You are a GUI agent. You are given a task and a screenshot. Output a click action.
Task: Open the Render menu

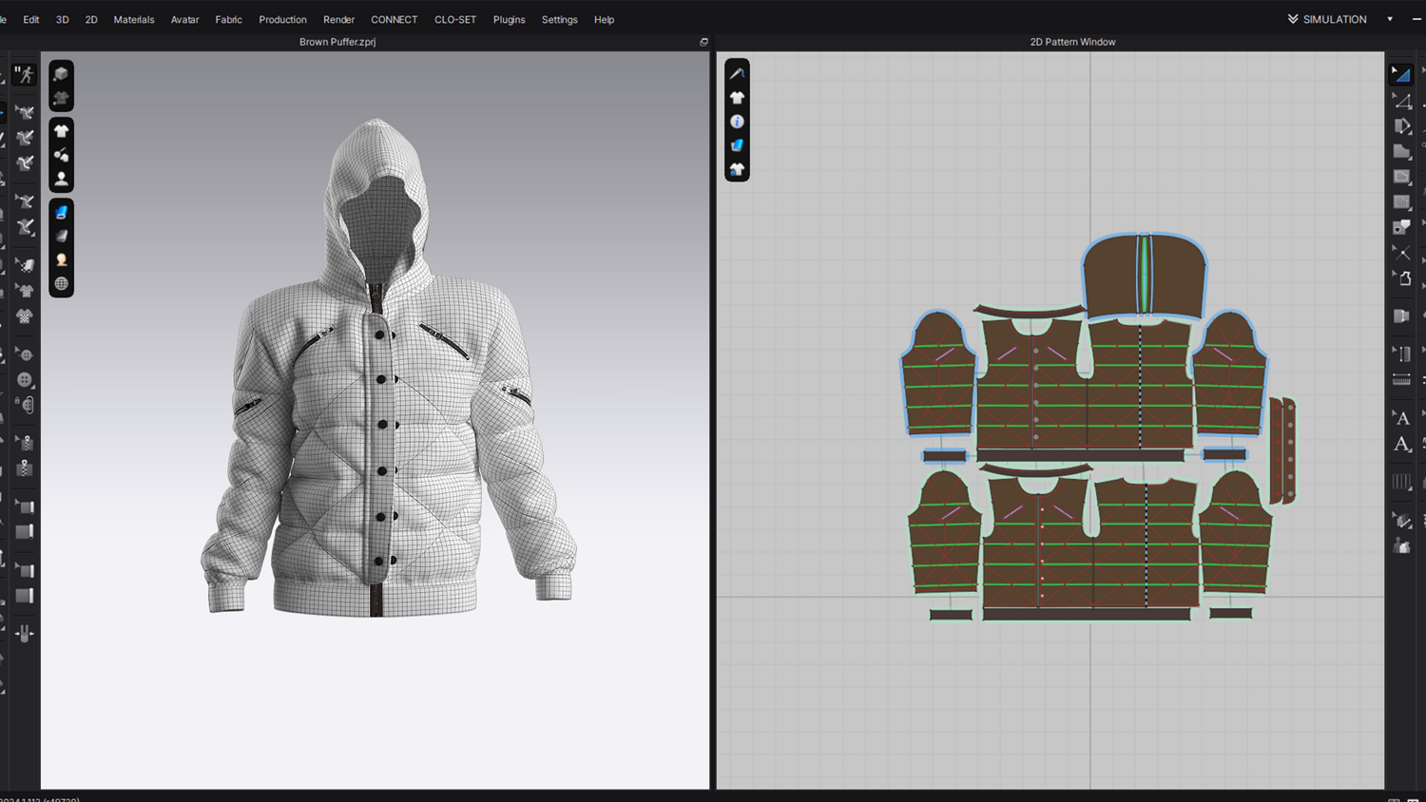click(338, 19)
